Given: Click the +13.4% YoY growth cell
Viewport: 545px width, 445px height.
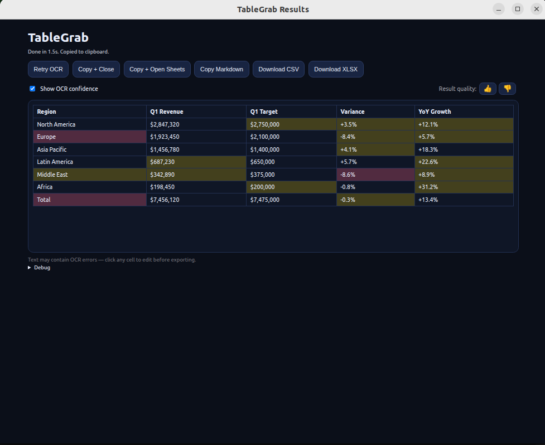Looking at the screenshot, I should tap(464, 200).
